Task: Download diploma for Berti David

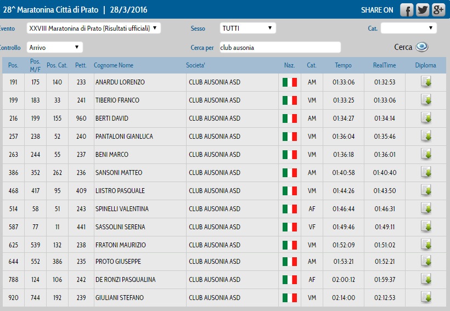Action: point(426,117)
